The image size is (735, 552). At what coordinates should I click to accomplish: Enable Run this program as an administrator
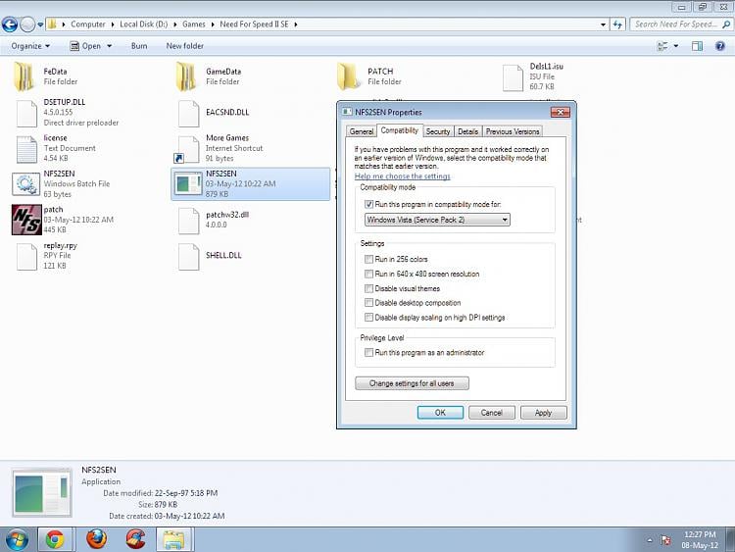pyautogui.click(x=368, y=352)
